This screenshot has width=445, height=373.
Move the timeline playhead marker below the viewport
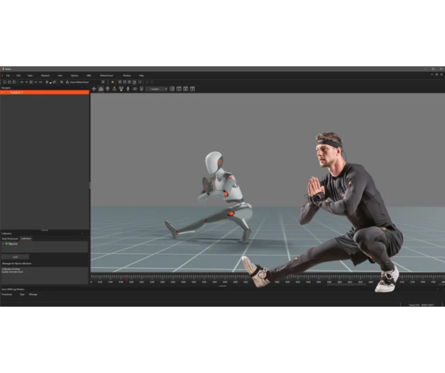pos(127,280)
